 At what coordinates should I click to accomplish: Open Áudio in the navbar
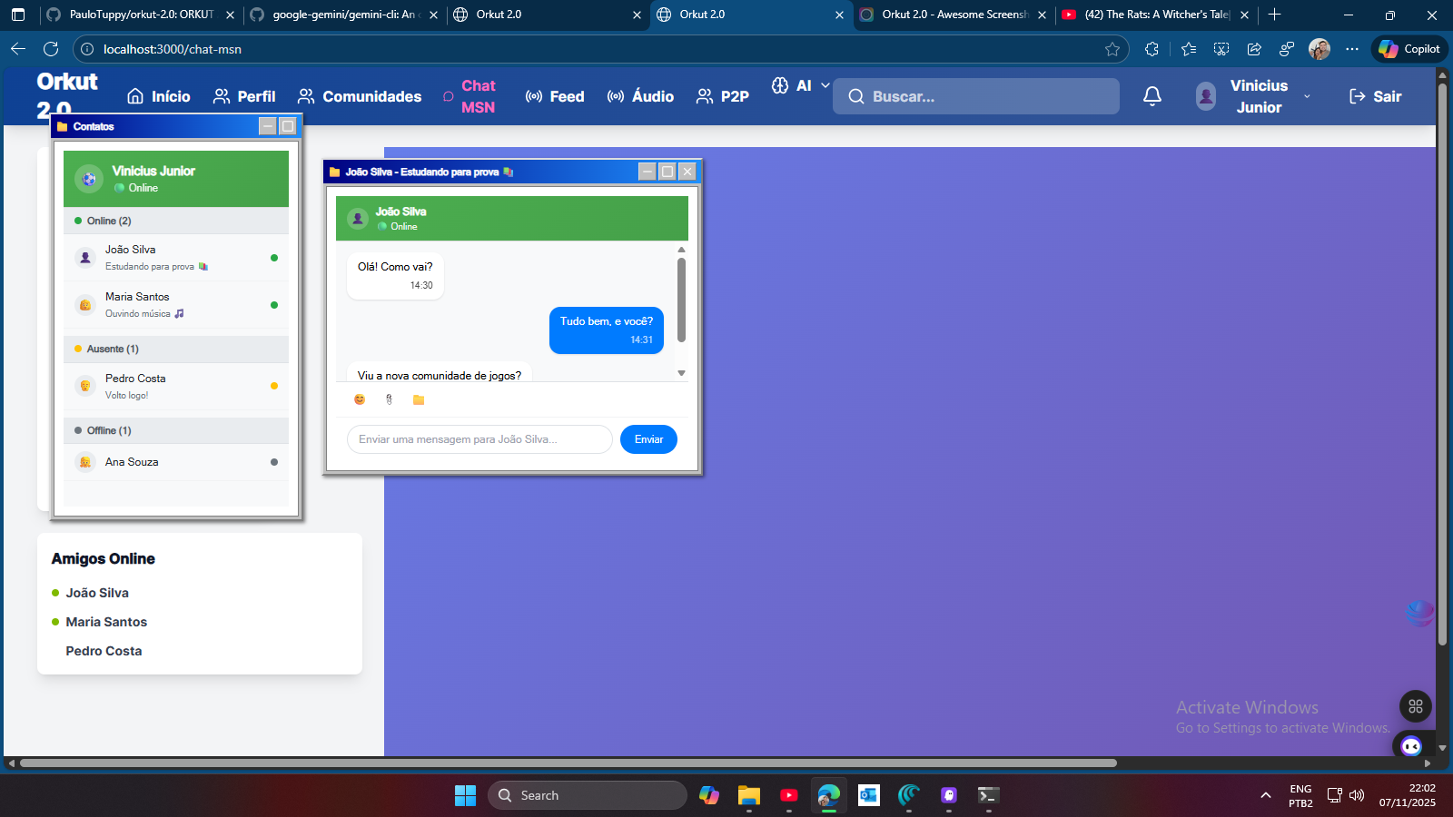[x=640, y=96]
